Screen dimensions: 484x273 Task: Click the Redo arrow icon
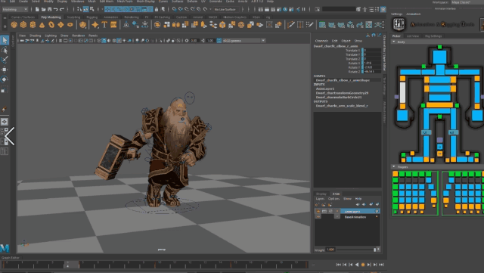tap(62, 9)
